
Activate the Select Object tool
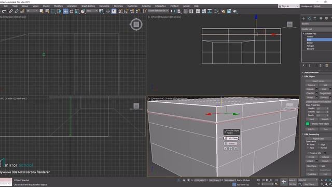tap(41, 11)
